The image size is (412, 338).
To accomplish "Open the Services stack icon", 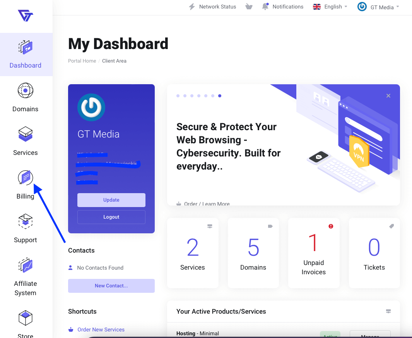I will click(26, 134).
